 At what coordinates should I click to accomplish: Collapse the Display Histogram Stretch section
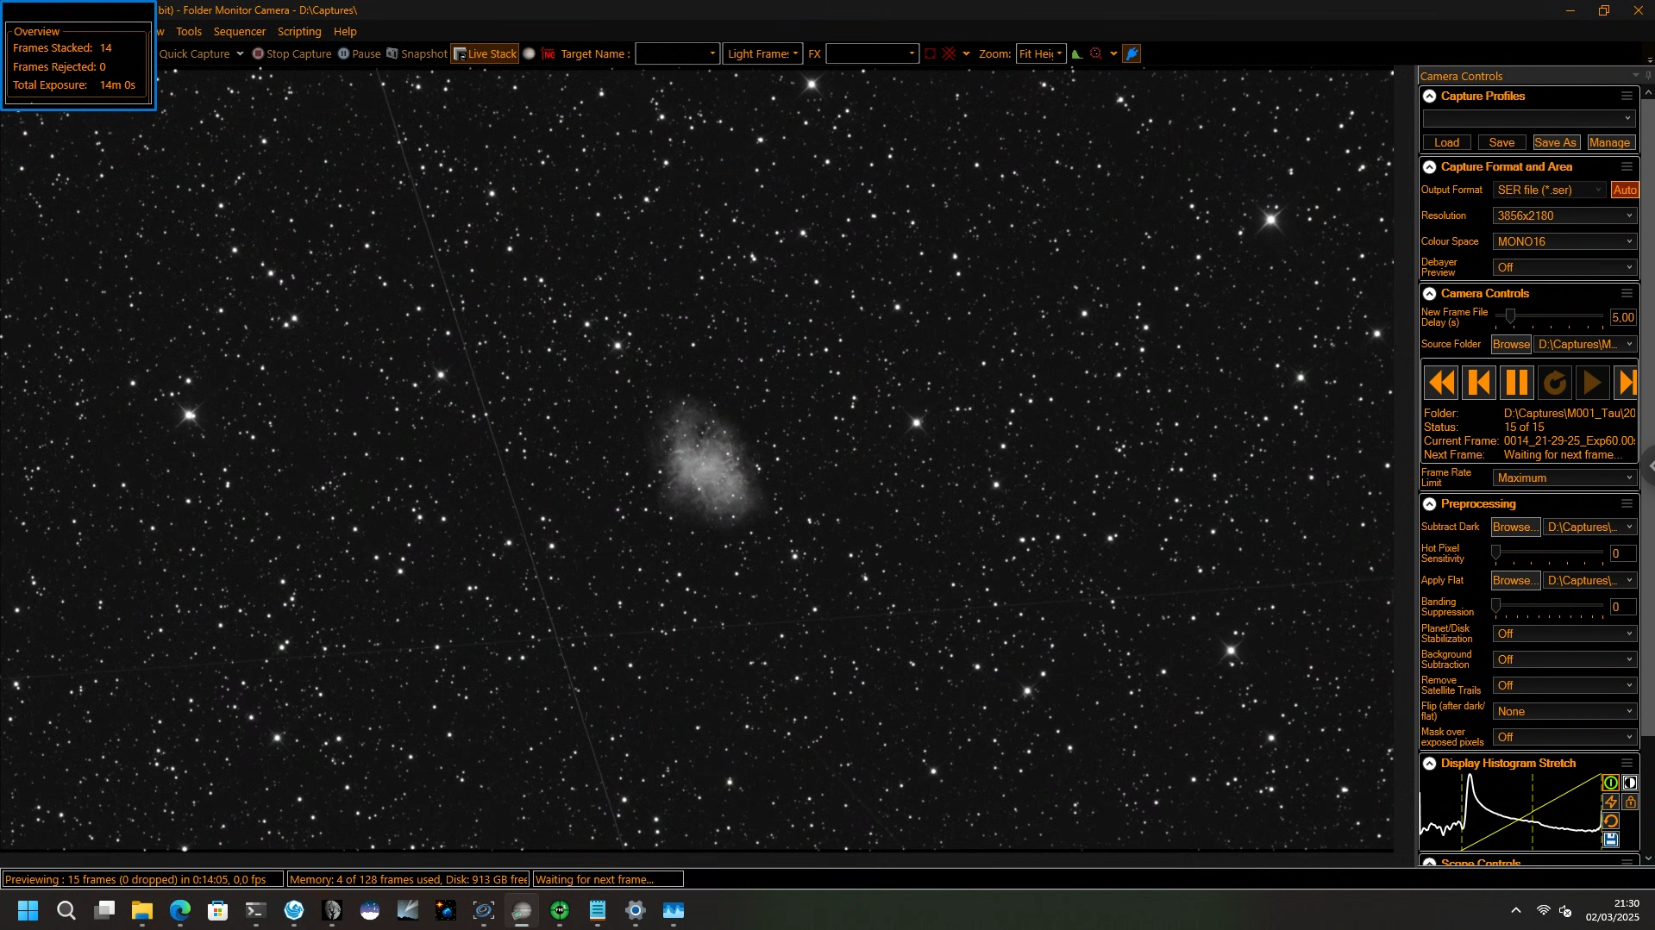[x=1430, y=764]
